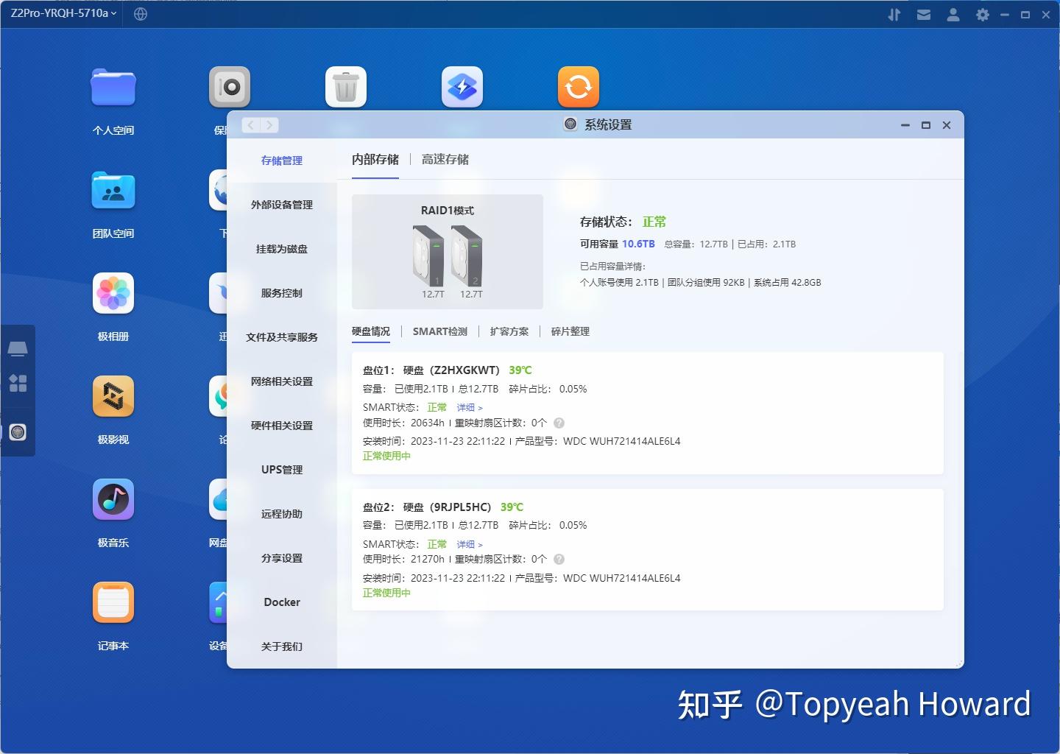The height and width of the screenshot is (754, 1060).
Task: Click the globe icon beside device name
Action: click(x=141, y=14)
